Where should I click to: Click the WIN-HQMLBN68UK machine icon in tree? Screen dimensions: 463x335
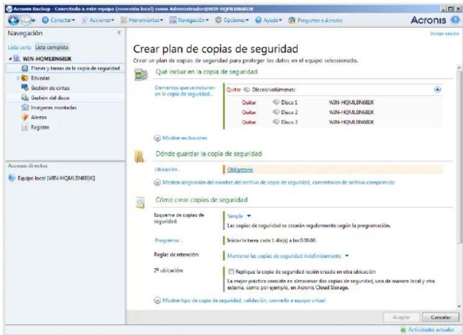click(x=17, y=58)
